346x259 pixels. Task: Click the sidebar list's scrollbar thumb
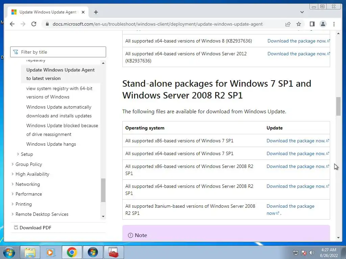click(x=103, y=190)
